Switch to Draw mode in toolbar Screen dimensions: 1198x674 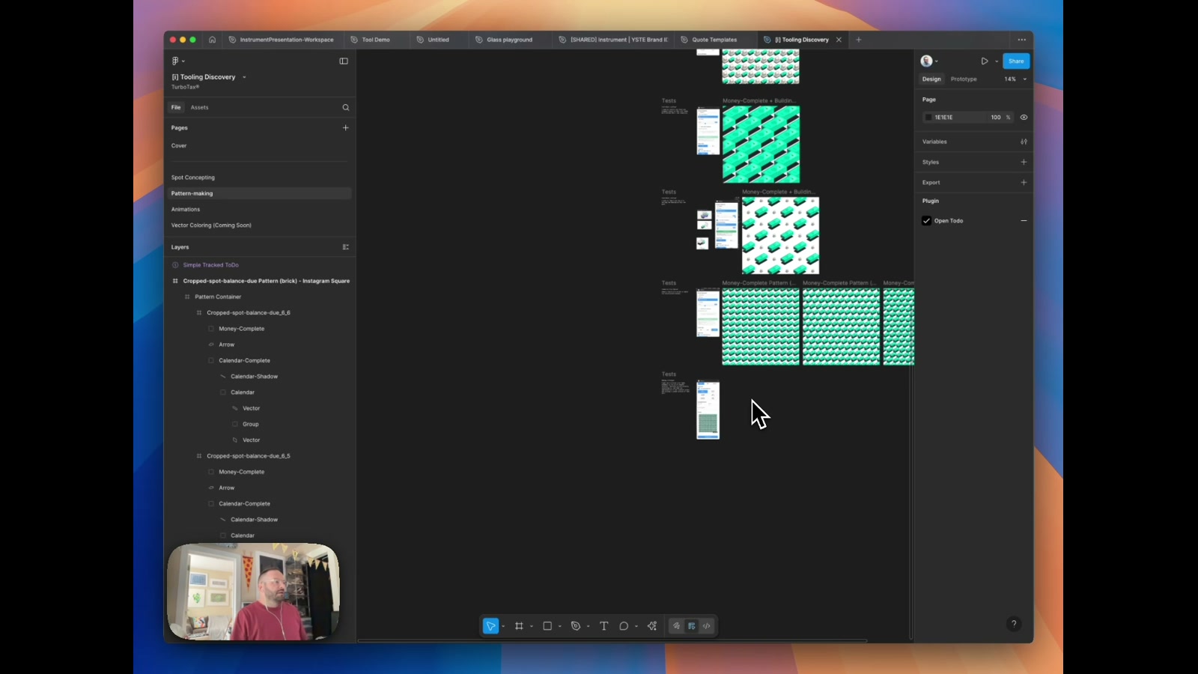676,626
